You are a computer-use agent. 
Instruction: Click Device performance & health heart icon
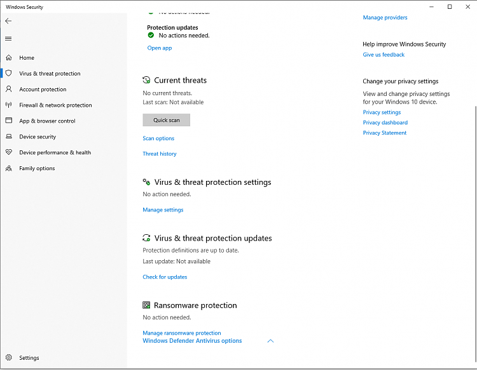pyautogui.click(x=9, y=152)
